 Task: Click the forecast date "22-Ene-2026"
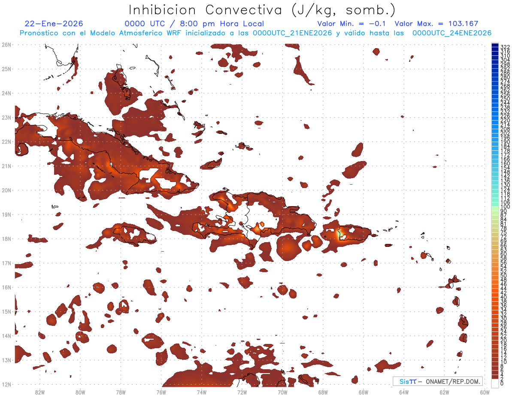[x=54, y=24]
